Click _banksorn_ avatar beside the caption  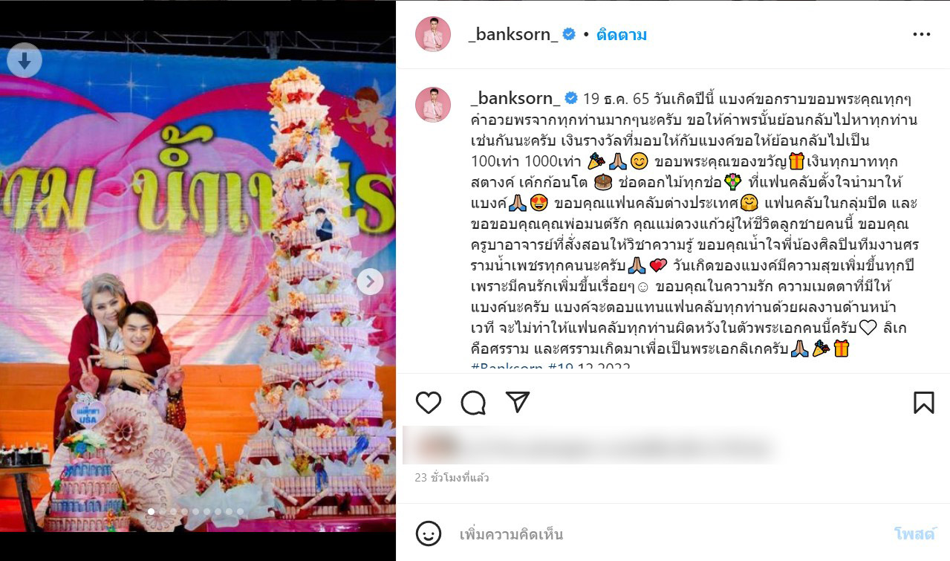tap(432, 105)
